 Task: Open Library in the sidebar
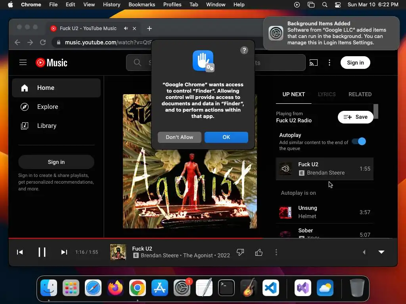(56, 125)
